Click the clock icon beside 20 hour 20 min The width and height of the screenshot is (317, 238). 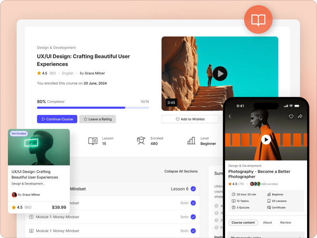(233, 194)
